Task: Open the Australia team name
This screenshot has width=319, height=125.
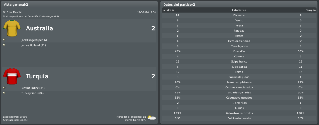Action: [39, 28]
